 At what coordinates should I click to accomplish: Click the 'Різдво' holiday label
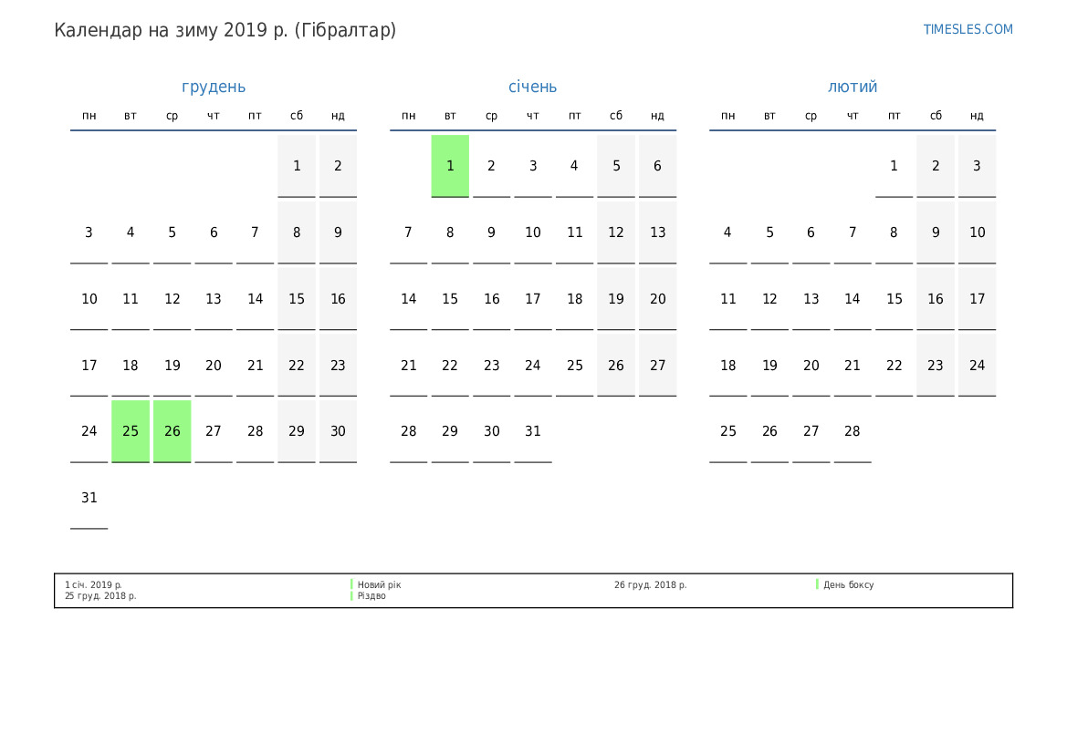[x=371, y=596]
